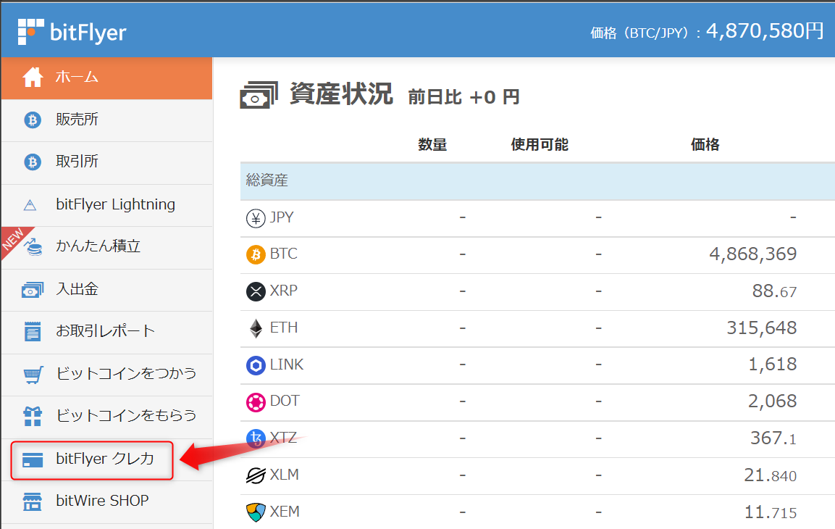Click the JPY yen icon
Image resolution: width=835 pixels, height=529 pixels.
256,218
